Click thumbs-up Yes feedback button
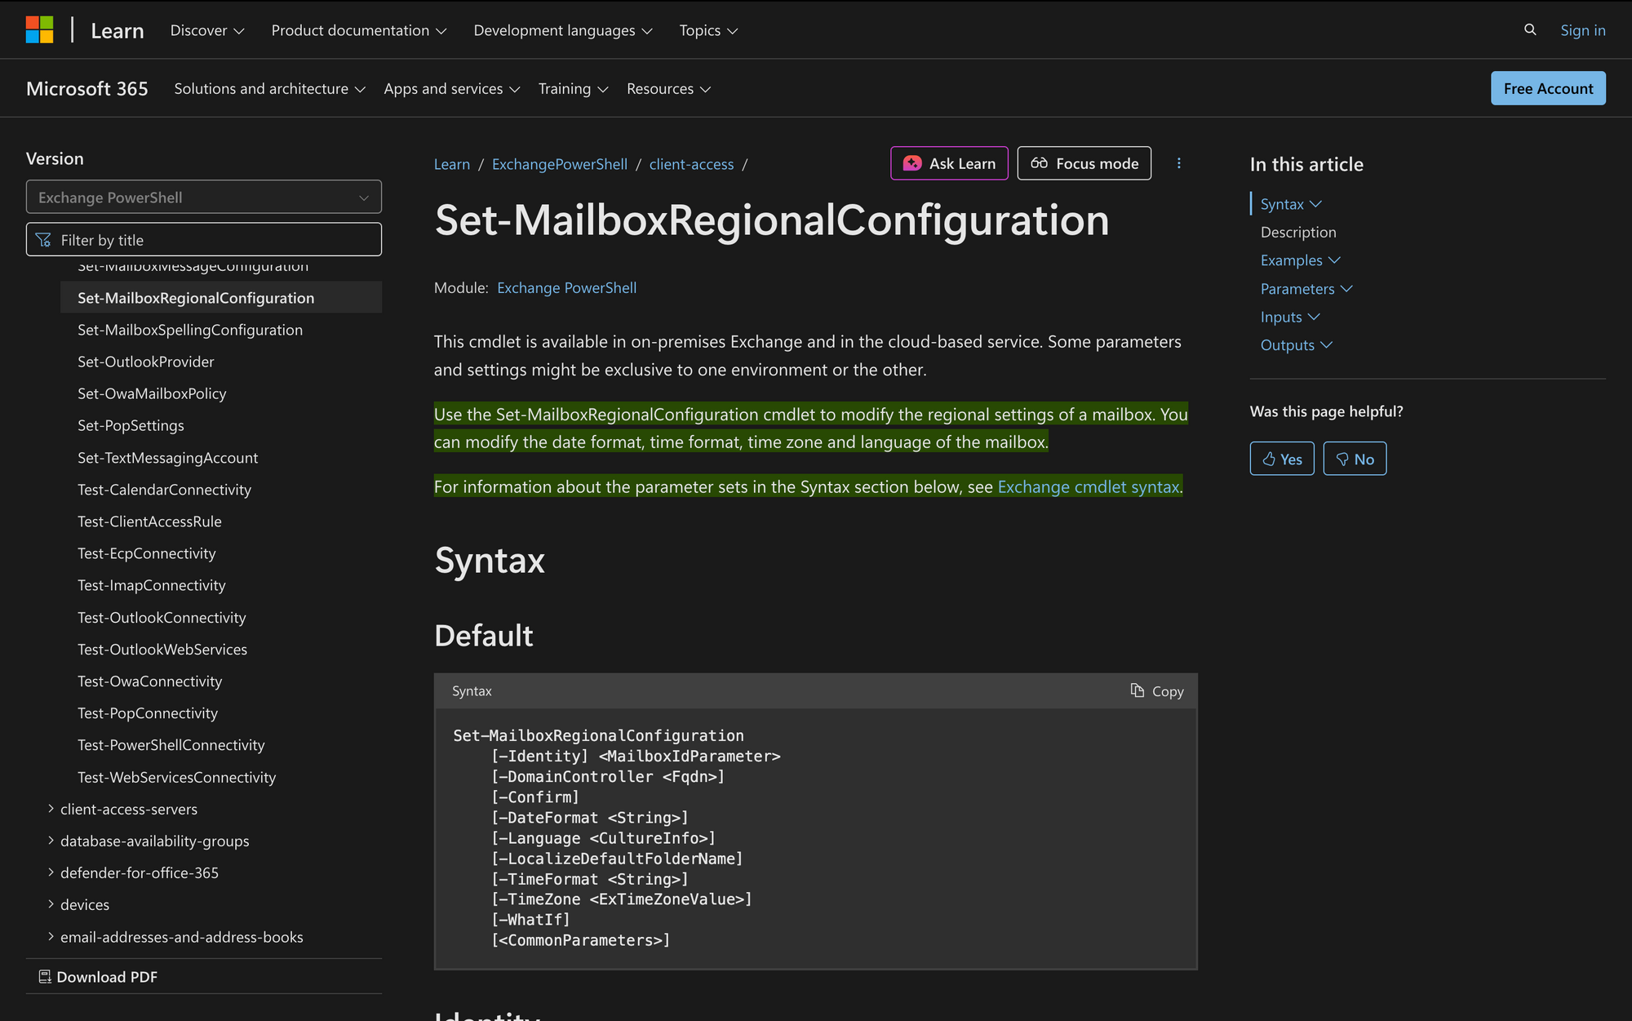The width and height of the screenshot is (1632, 1021). coord(1281,459)
